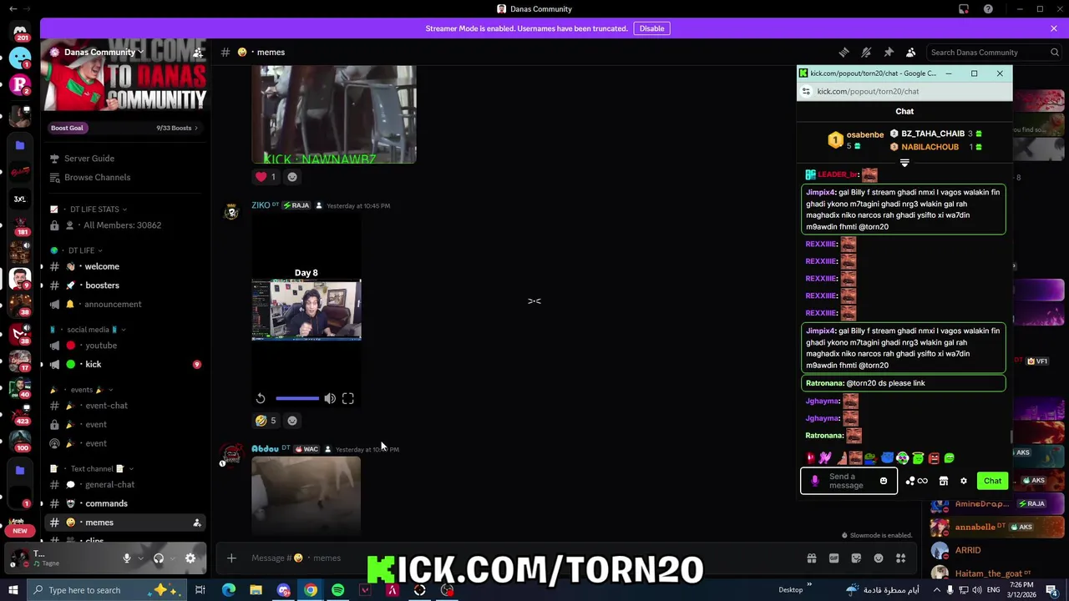1069x601 pixels.
Task: Toggle channel notification settings bell icon
Action: tap(866, 52)
